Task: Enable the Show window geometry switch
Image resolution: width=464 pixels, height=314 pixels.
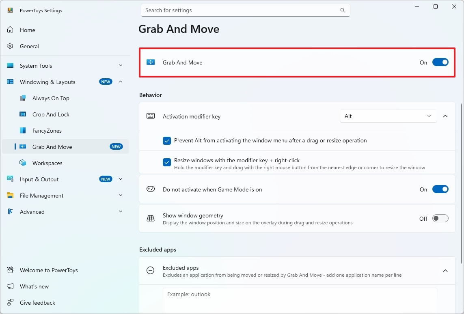Action: tap(440, 219)
